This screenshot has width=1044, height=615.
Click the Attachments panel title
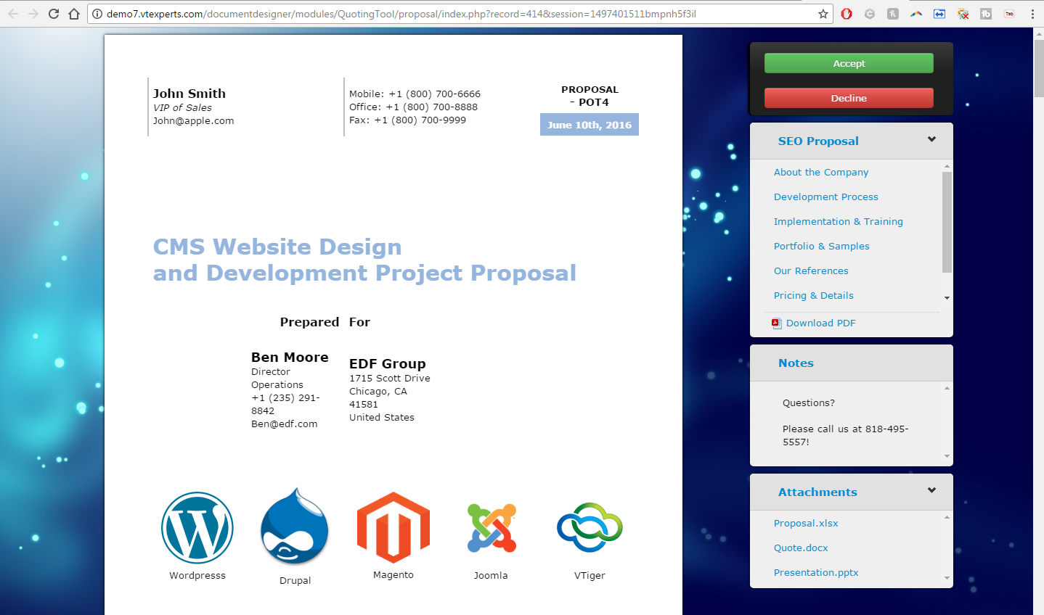817,492
